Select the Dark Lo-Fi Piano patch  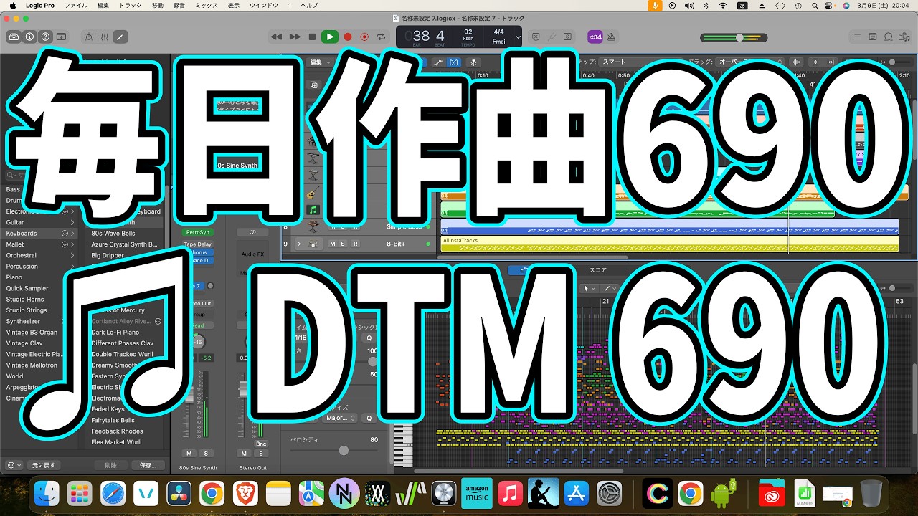115,333
